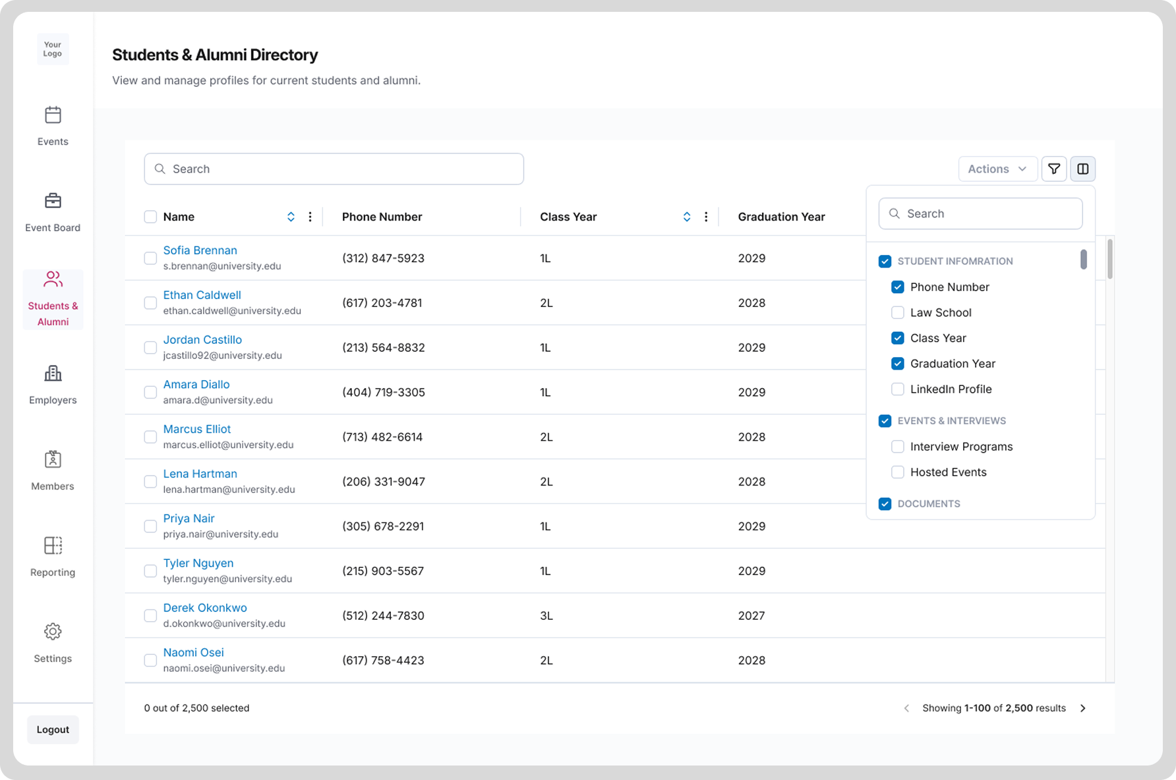The height and width of the screenshot is (780, 1176).
Task: Open Members badge icon
Action: (53, 459)
